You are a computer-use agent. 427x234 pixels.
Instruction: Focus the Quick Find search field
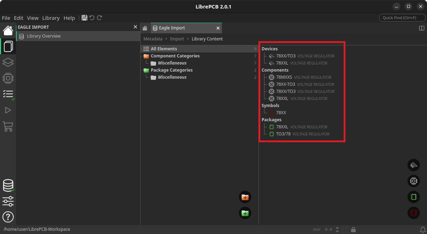click(x=402, y=18)
